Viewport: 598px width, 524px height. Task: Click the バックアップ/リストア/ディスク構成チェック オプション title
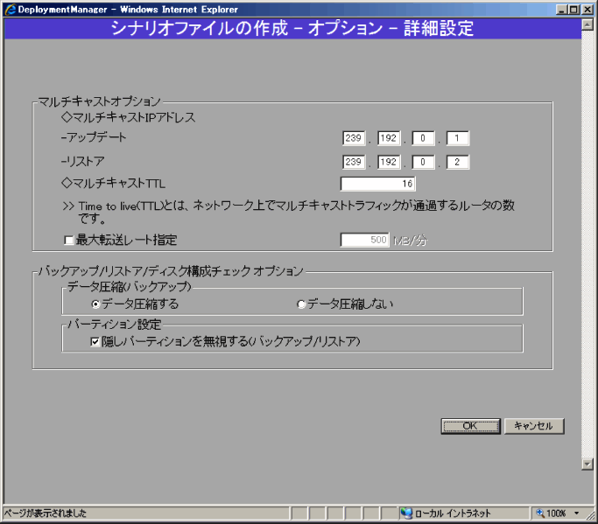tap(171, 271)
